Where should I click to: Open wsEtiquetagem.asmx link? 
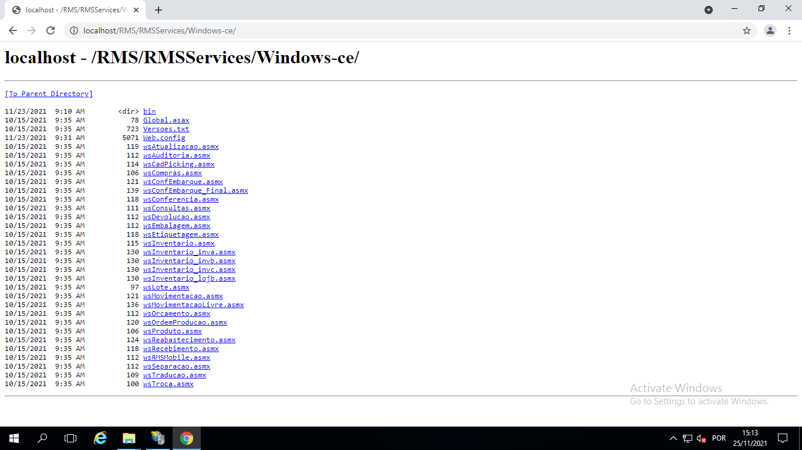click(181, 234)
